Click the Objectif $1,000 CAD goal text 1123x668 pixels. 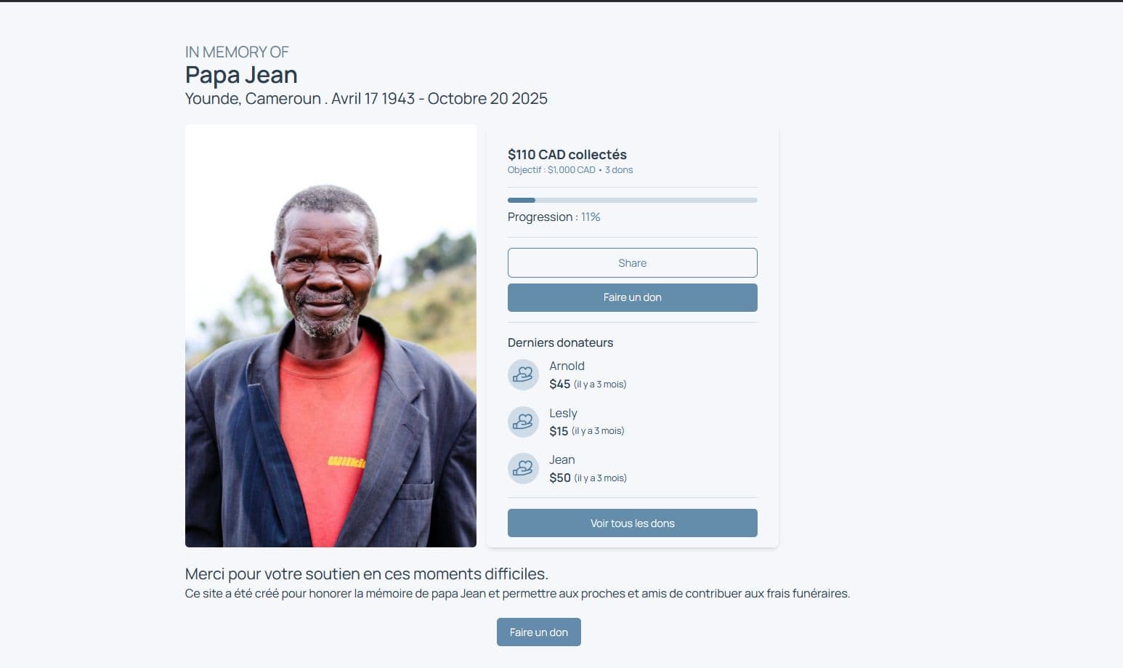tap(551, 170)
